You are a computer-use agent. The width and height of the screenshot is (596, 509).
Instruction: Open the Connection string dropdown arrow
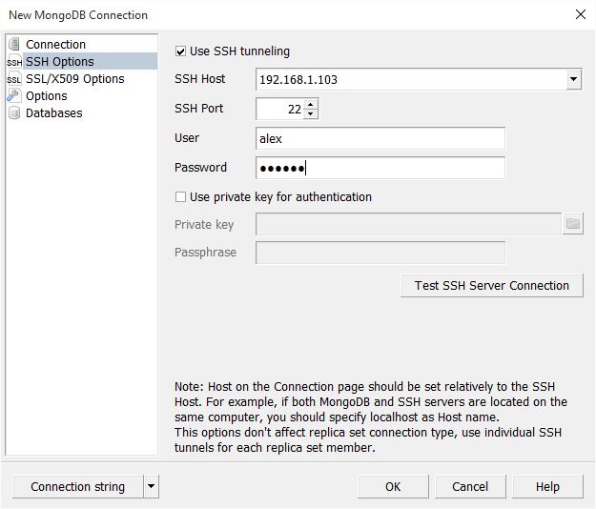151,486
